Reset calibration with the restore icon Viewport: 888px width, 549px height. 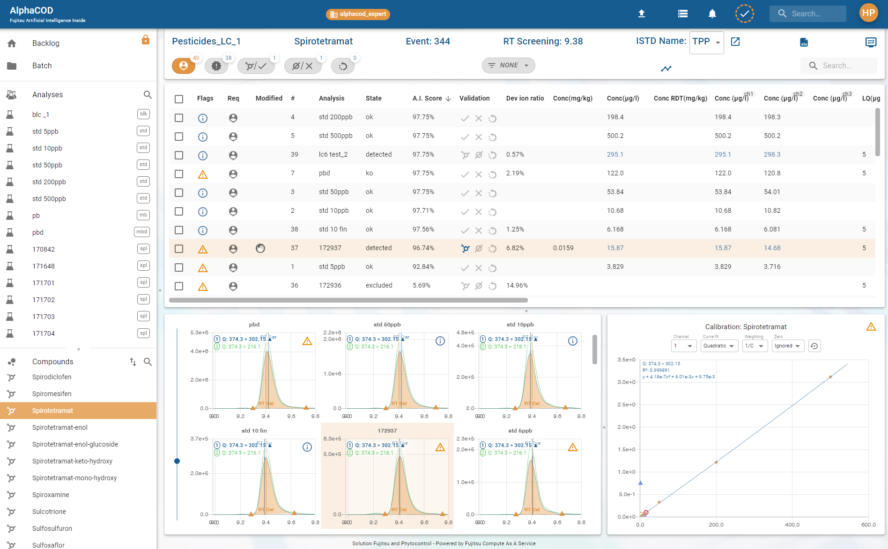(814, 346)
